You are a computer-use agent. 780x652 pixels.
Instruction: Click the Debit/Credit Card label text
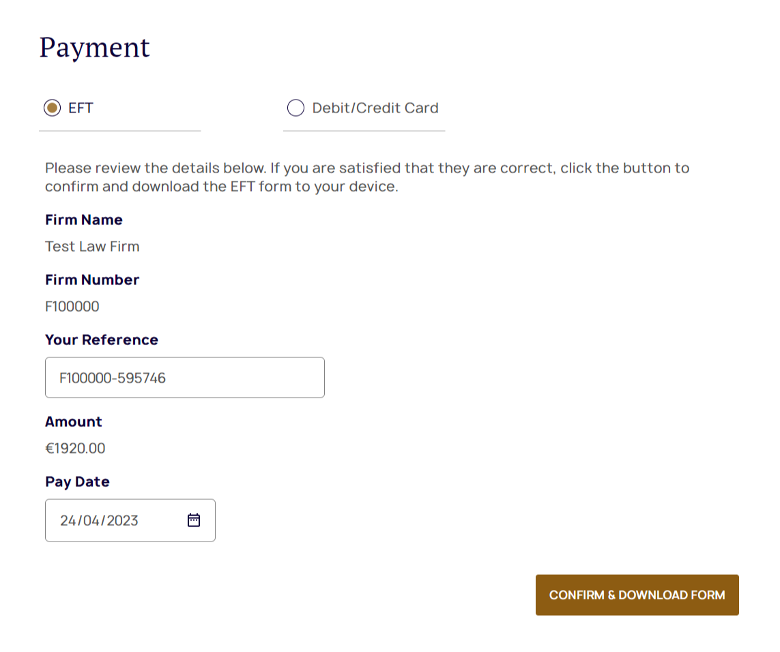coord(375,108)
